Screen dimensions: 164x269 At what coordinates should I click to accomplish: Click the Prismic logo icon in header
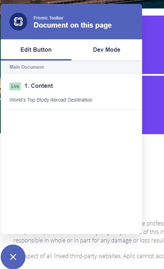pyautogui.click(x=18, y=22)
